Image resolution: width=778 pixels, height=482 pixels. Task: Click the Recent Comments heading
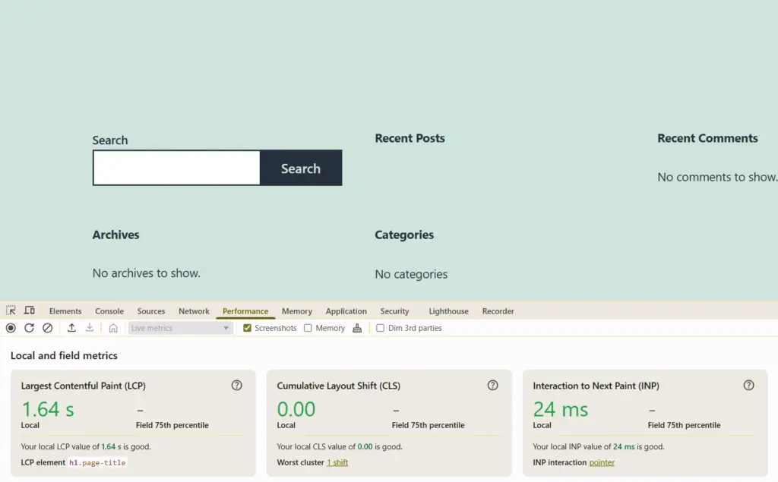[x=707, y=138]
